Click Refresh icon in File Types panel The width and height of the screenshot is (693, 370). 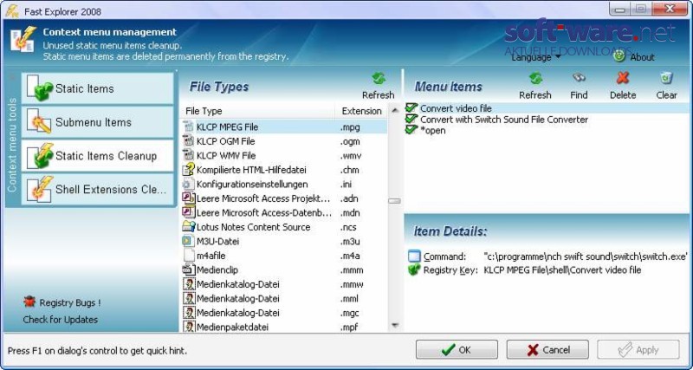click(x=379, y=79)
